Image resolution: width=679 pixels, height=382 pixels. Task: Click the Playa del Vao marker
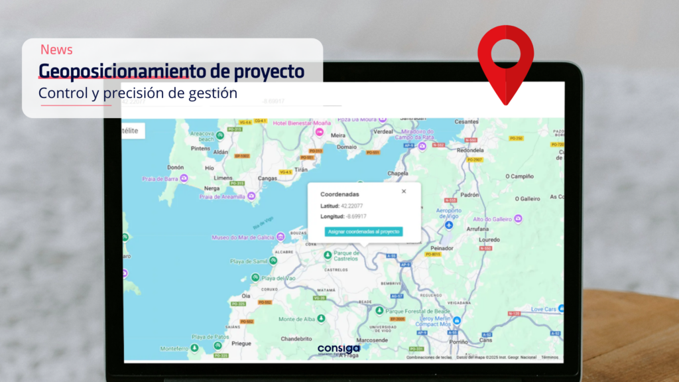(255, 278)
